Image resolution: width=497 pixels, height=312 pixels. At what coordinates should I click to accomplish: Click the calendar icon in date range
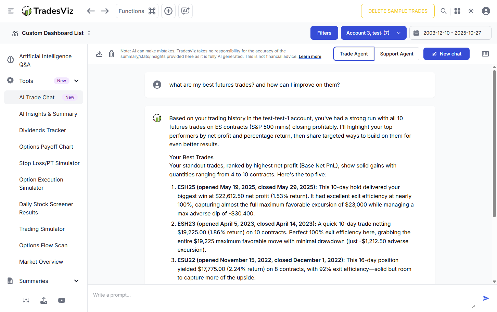pos(416,33)
